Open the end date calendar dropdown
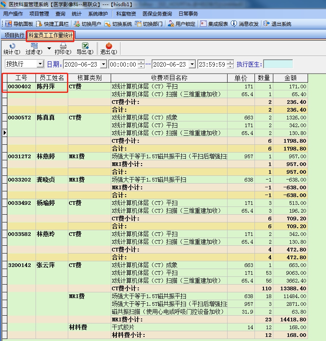Viewport: 326px width, 341px height. pyautogui.click(x=192, y=64)
